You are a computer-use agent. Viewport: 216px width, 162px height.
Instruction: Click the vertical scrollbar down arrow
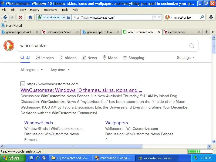click(x=214, y=141)
